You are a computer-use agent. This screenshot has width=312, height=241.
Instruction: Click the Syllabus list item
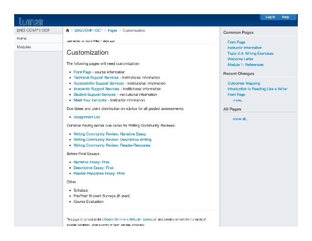click(x=81, y=190)
